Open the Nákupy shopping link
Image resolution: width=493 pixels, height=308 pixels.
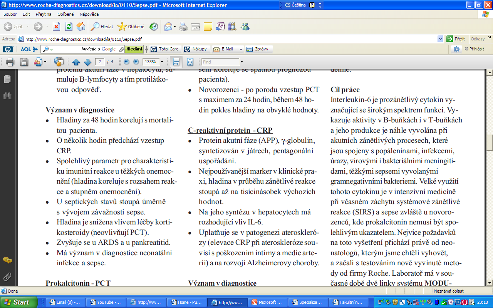tap(196, 49)
